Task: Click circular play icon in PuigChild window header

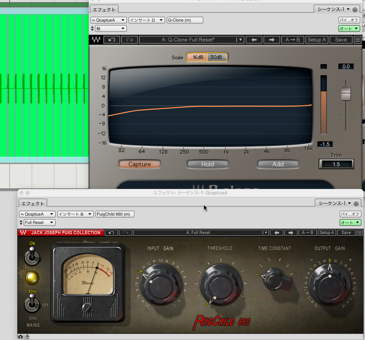Action: tap(356, 204)
